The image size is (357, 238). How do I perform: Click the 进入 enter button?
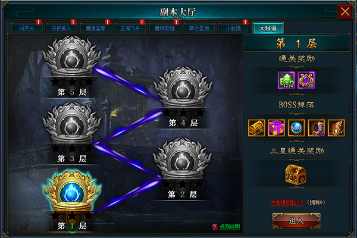click(x=296, y=221)
